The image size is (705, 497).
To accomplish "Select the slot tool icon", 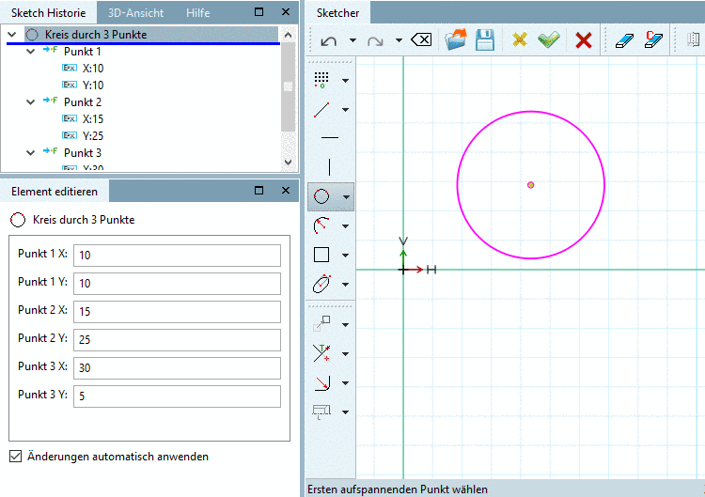I will [x=321, y=284].
